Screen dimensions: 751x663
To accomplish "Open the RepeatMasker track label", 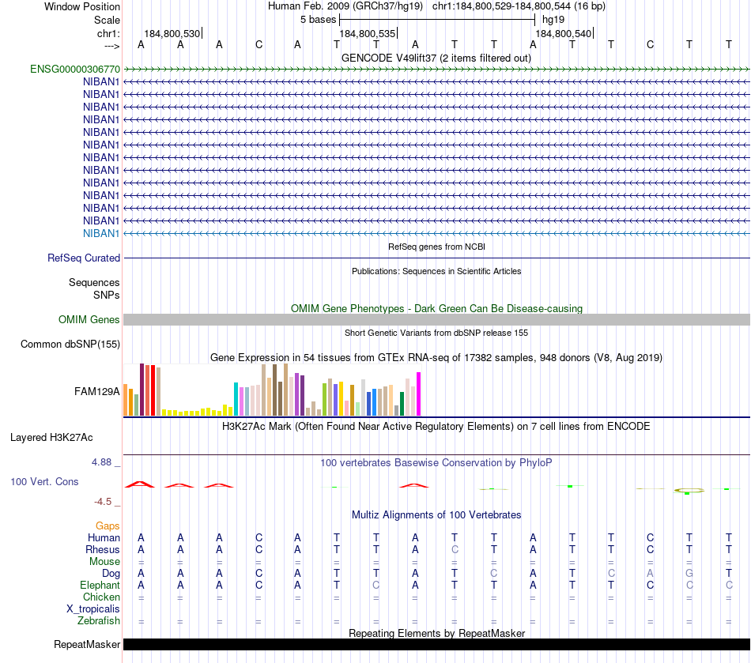I will (87, 644).
